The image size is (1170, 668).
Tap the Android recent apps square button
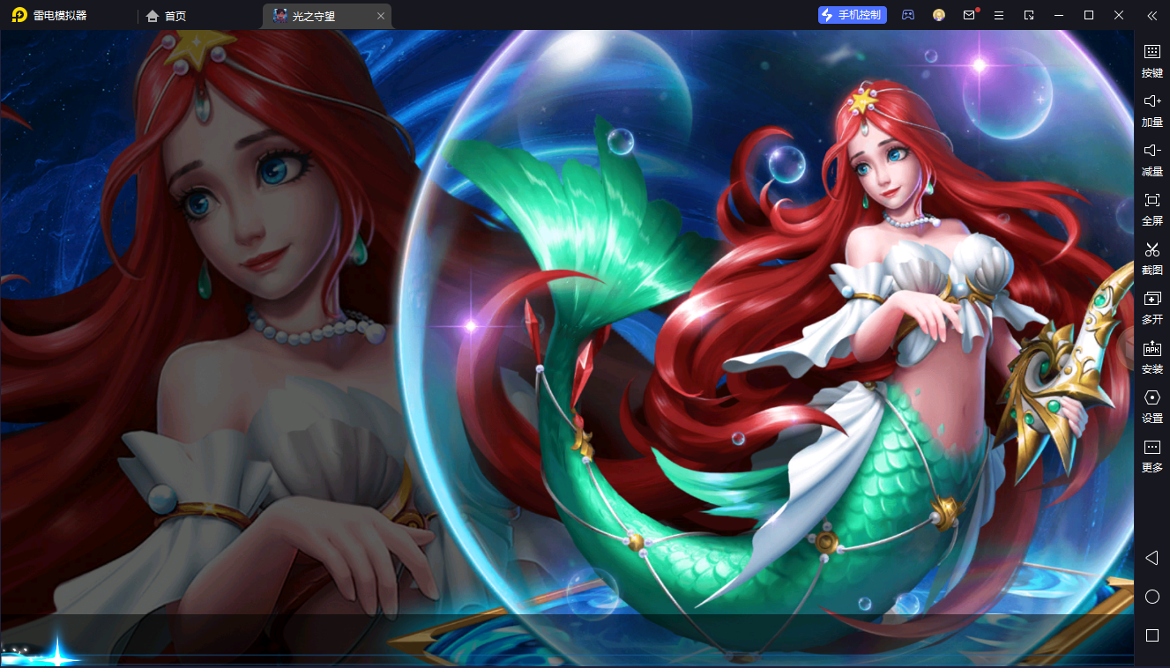[1151, 635]
